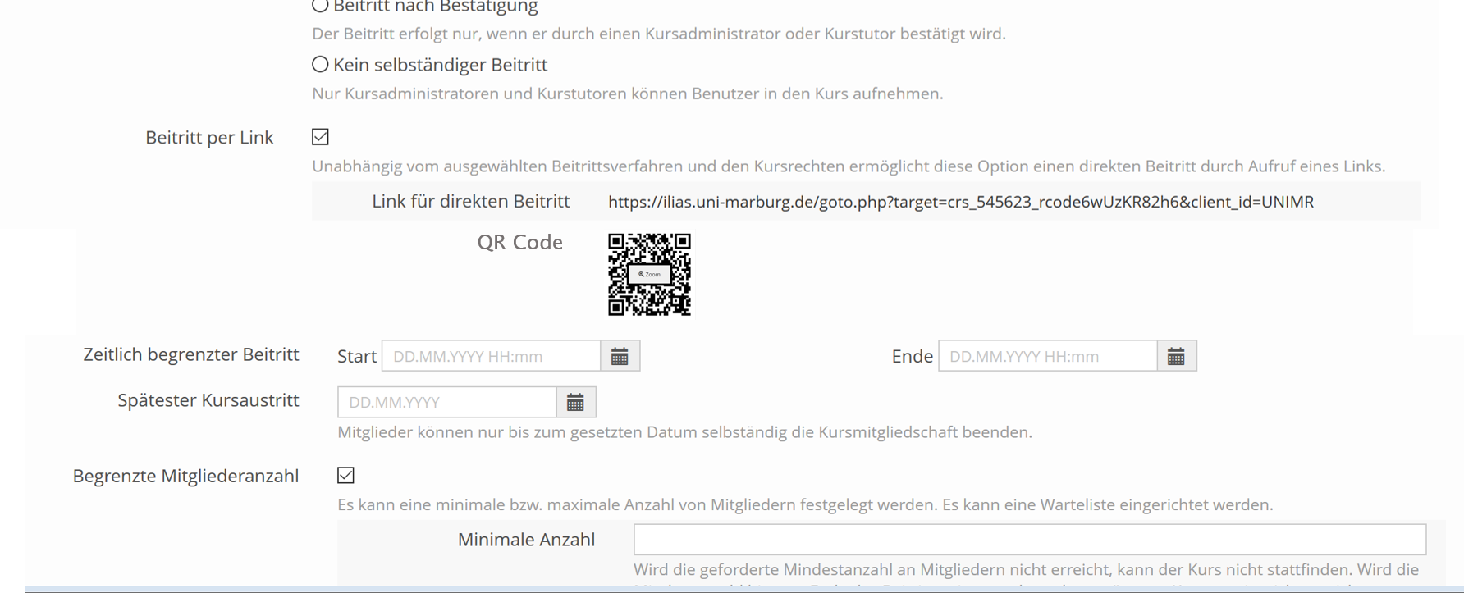The image size is (1464, 593).
Task: Select 'Kein selbständiger Beitritt' radio option
Action: tap(320, 64)
